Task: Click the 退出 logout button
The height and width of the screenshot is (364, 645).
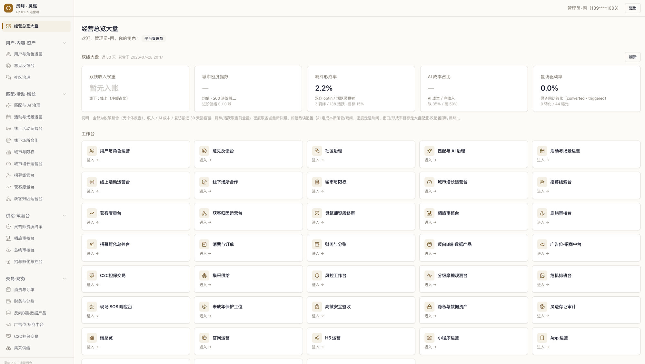Action: pos(632,8)
